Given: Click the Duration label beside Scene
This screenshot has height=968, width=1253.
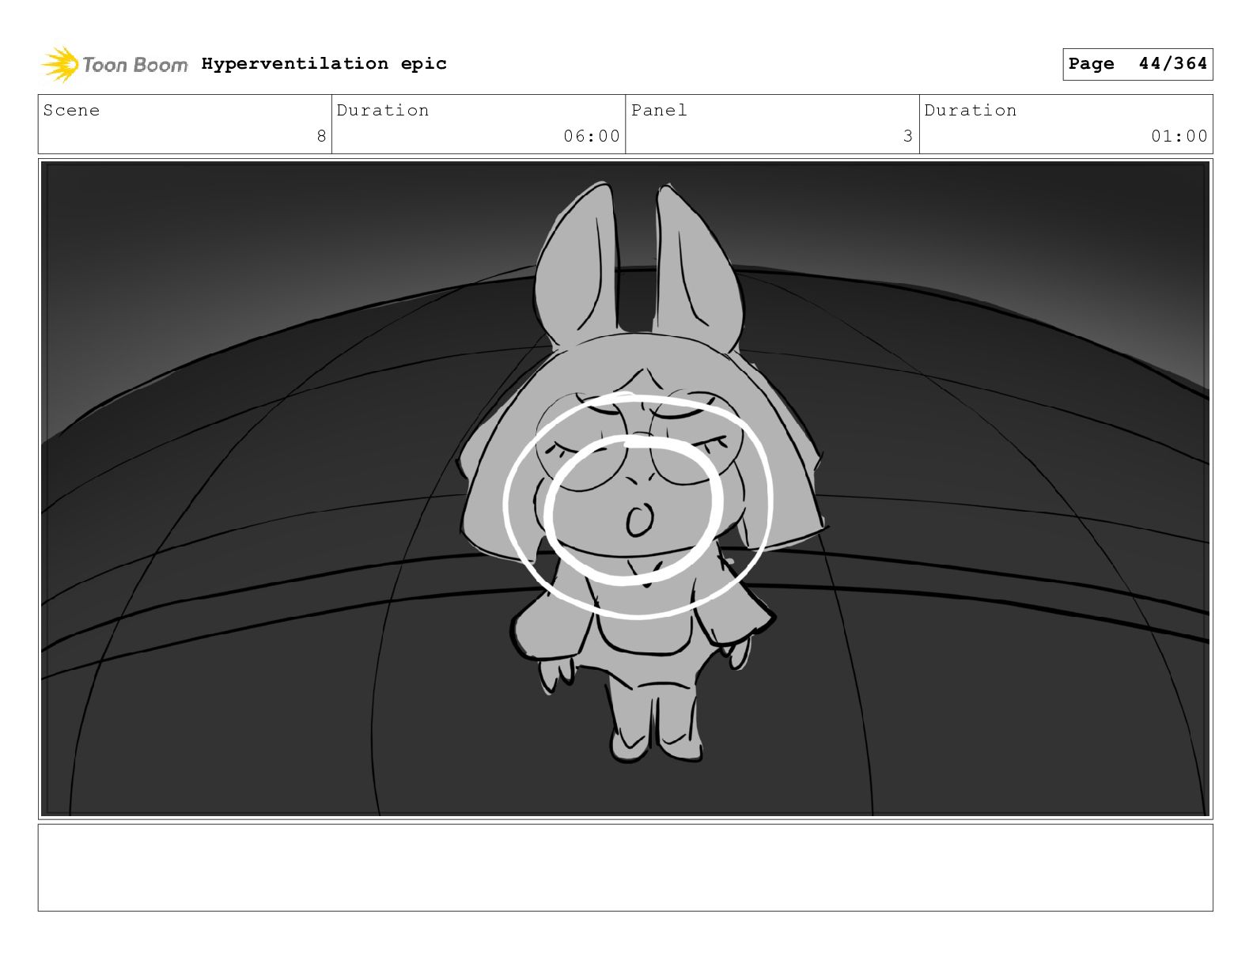Looking at the screenshot, I should pyautogui.click(x=383, y=110).
